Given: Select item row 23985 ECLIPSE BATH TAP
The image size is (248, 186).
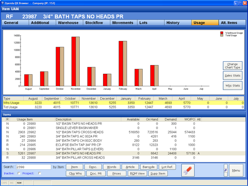Looking at the screenshot, I should click(124, 145).
